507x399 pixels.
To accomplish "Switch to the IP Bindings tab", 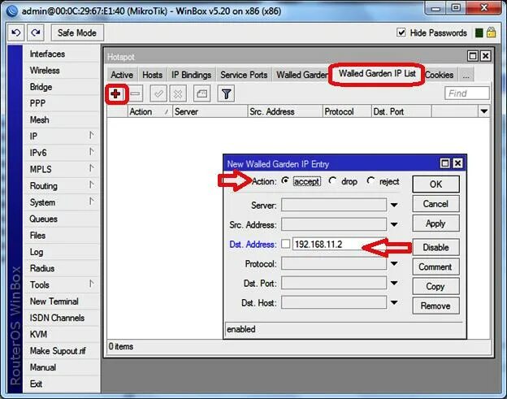I will click(192, 75).
